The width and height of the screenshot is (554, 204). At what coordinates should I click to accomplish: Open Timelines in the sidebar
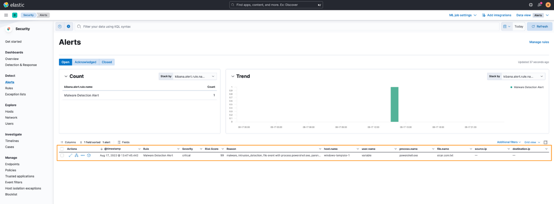coord(12,141)
